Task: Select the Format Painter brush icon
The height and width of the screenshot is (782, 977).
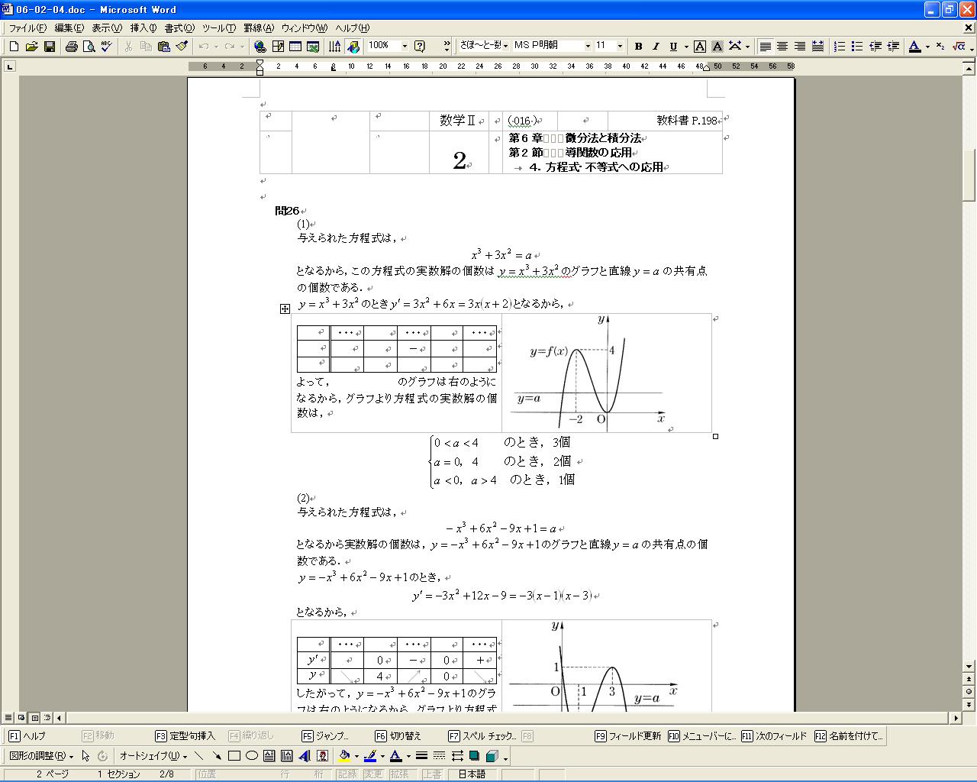Action: point(182,47)
